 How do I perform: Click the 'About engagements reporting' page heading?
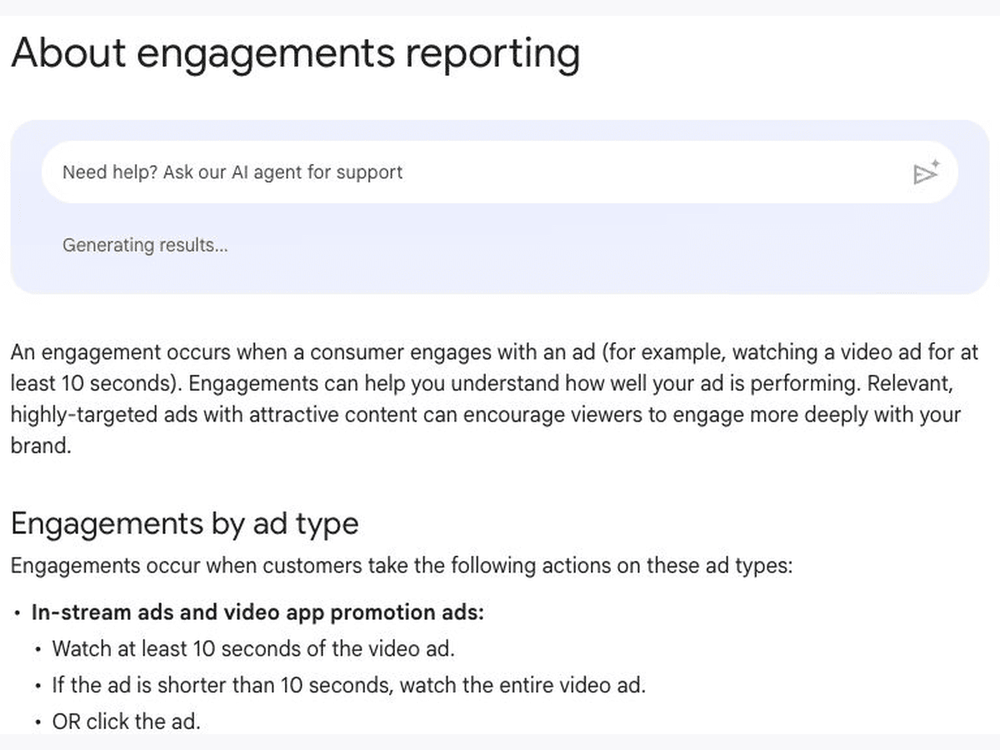(x=296, y=54)
